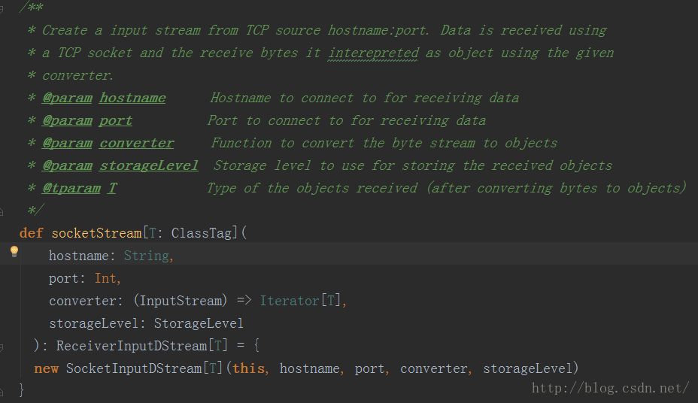Click fold marker next to closing brace

pyautogui.click(x=2, y=392)
